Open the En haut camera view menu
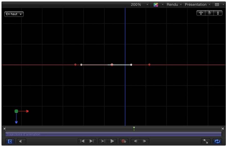The width and height of the screenshot is (226, 146). [14, 14]
